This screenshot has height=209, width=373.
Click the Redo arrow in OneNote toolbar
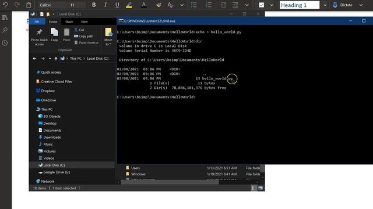pyautogui.click(x=17, y=5)
